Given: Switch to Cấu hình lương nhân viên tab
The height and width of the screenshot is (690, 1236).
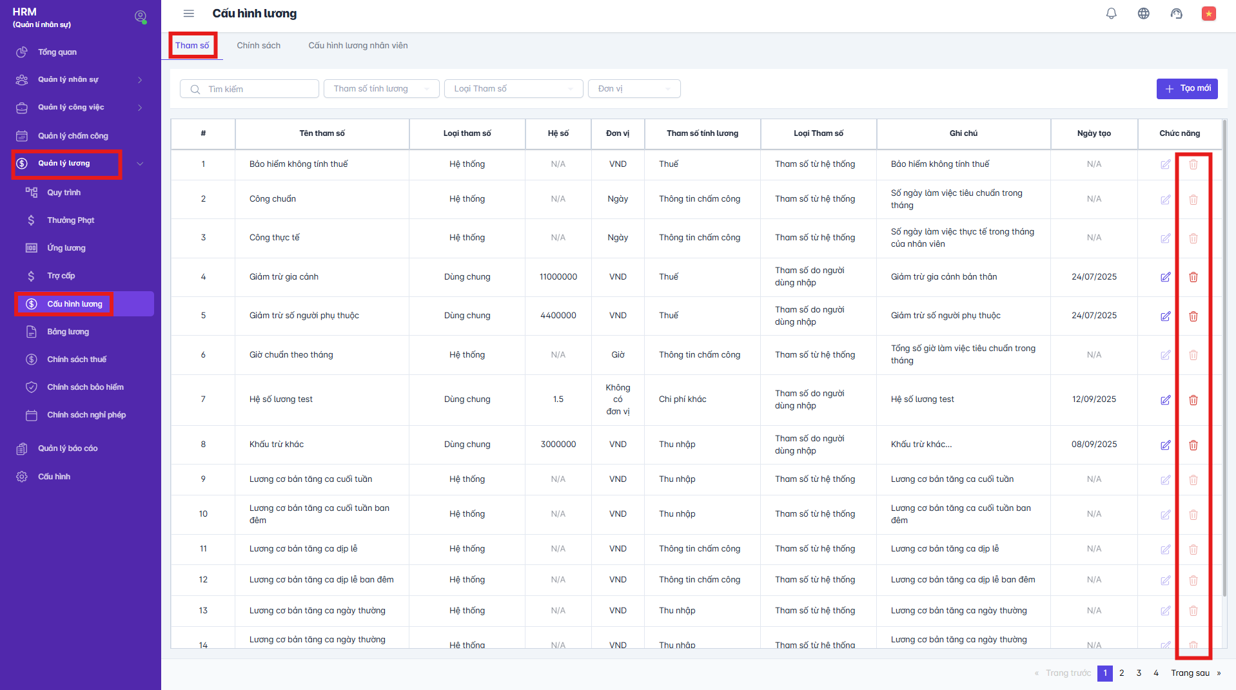Looking at the screenshot, I should click(x=358, y=46).
